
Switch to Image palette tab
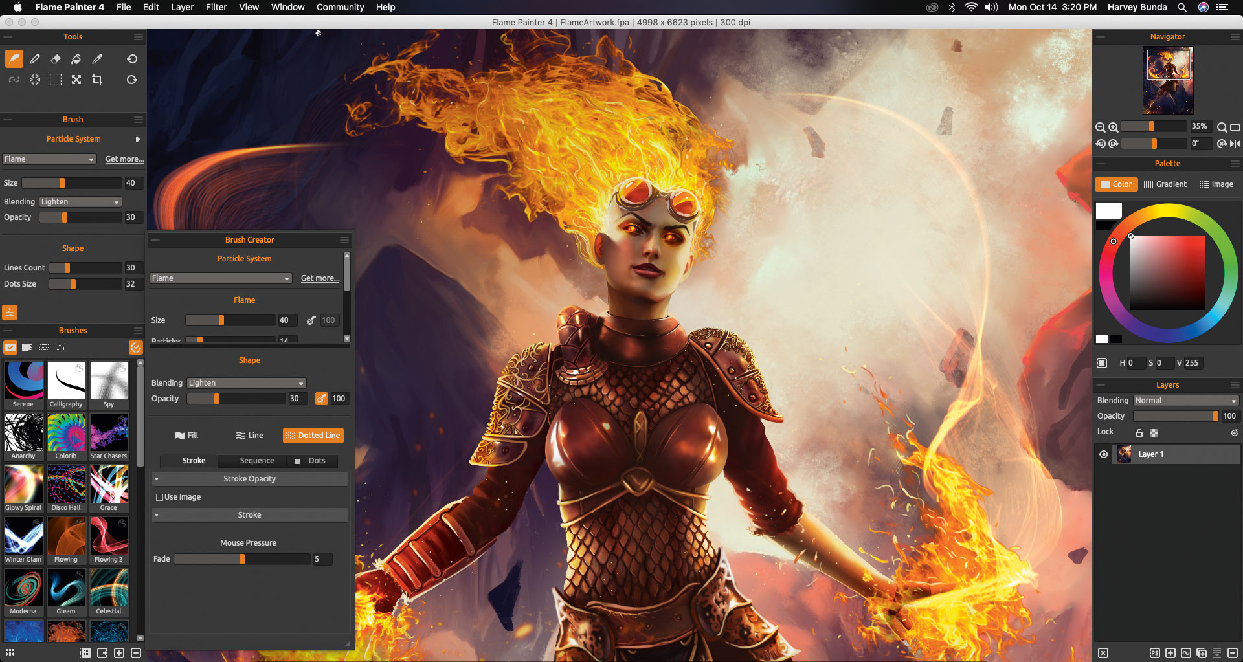point(1216,184)
